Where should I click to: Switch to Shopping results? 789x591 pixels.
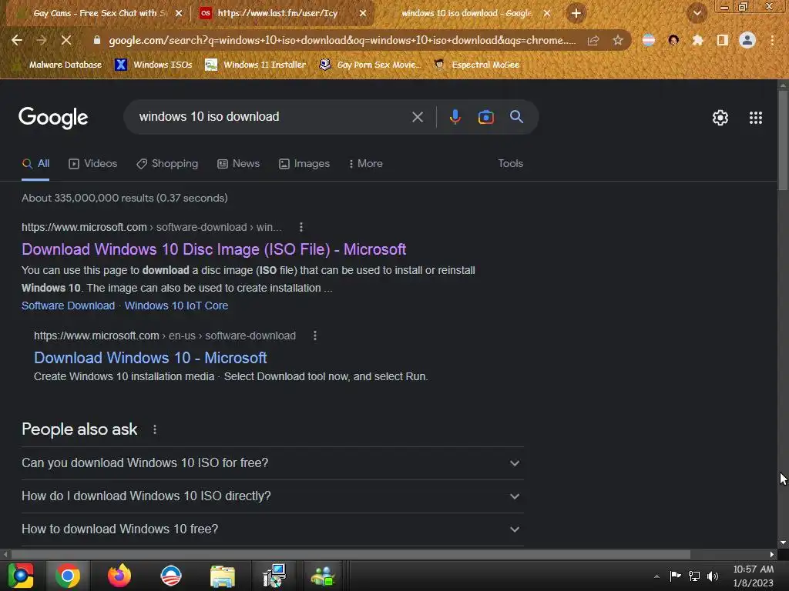pos(167,164)
